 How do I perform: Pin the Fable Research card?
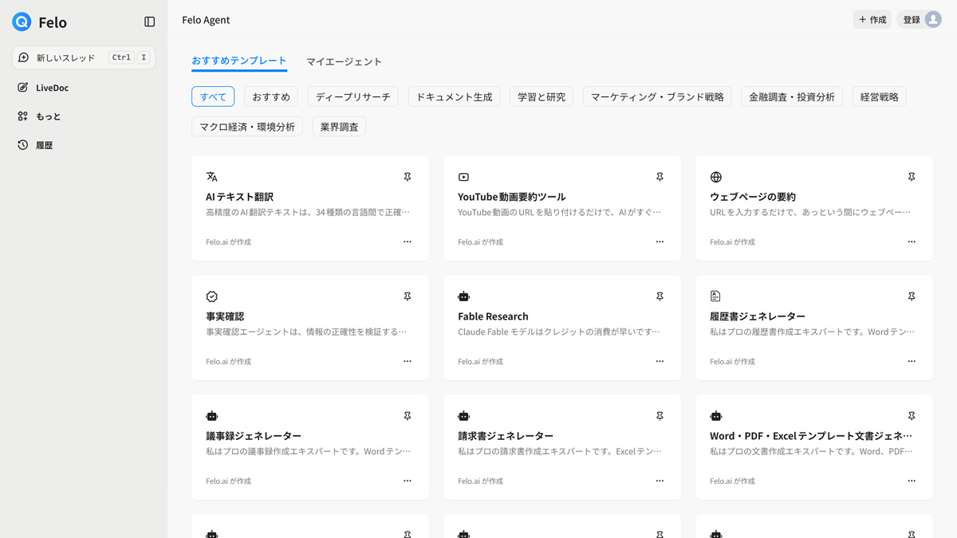[660, 296]
